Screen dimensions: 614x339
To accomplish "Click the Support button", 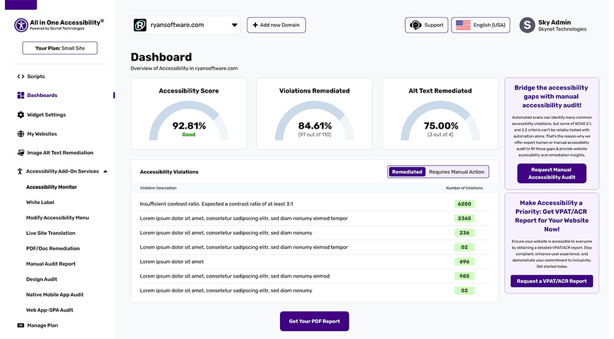I will point(427,25).
